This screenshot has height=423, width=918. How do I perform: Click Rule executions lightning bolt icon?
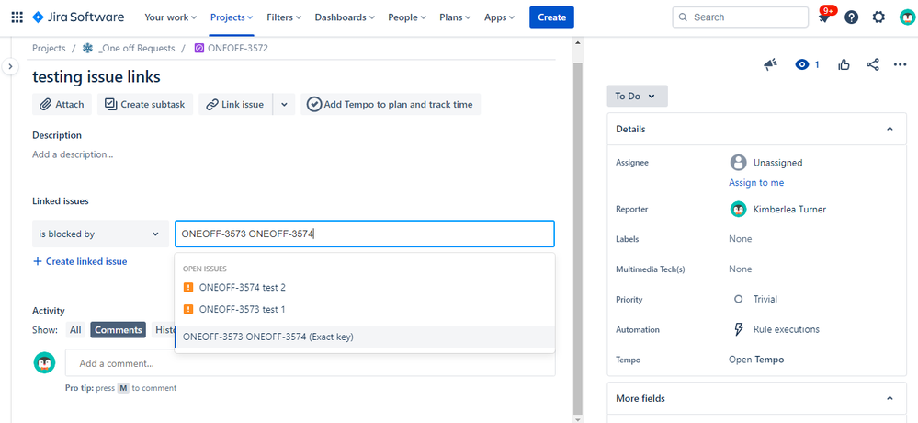pyautogui.click(x=738, y=329)
